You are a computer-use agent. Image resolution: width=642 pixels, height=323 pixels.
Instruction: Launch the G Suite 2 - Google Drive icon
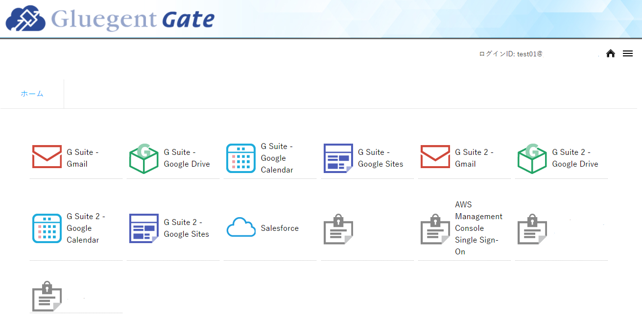coord(532,158)
